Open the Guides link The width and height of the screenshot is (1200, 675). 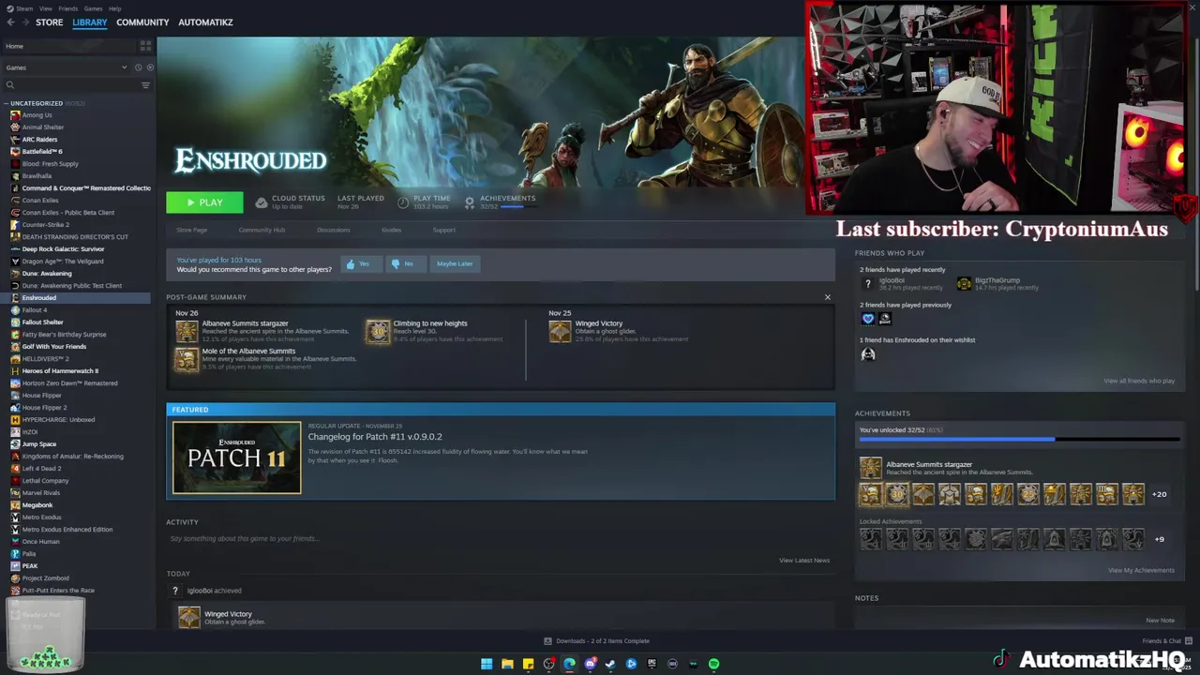(391, 230)
